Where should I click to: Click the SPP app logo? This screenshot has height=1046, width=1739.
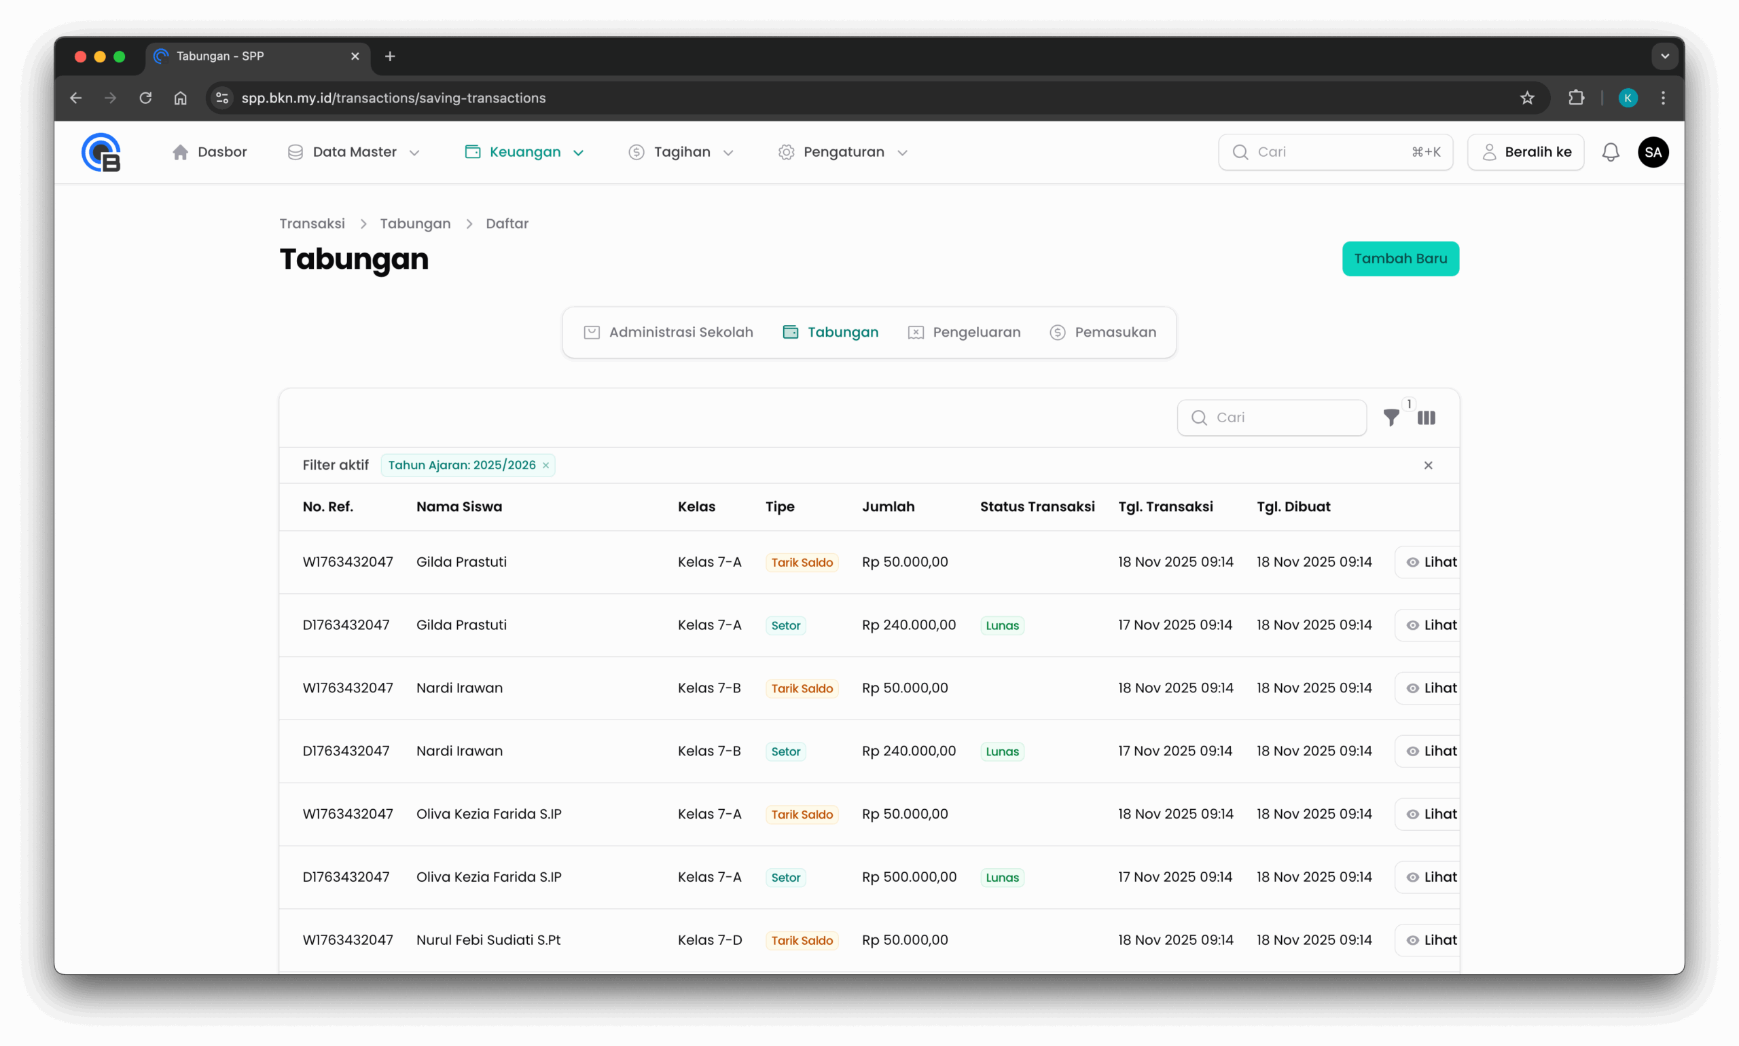click(101, 152)
